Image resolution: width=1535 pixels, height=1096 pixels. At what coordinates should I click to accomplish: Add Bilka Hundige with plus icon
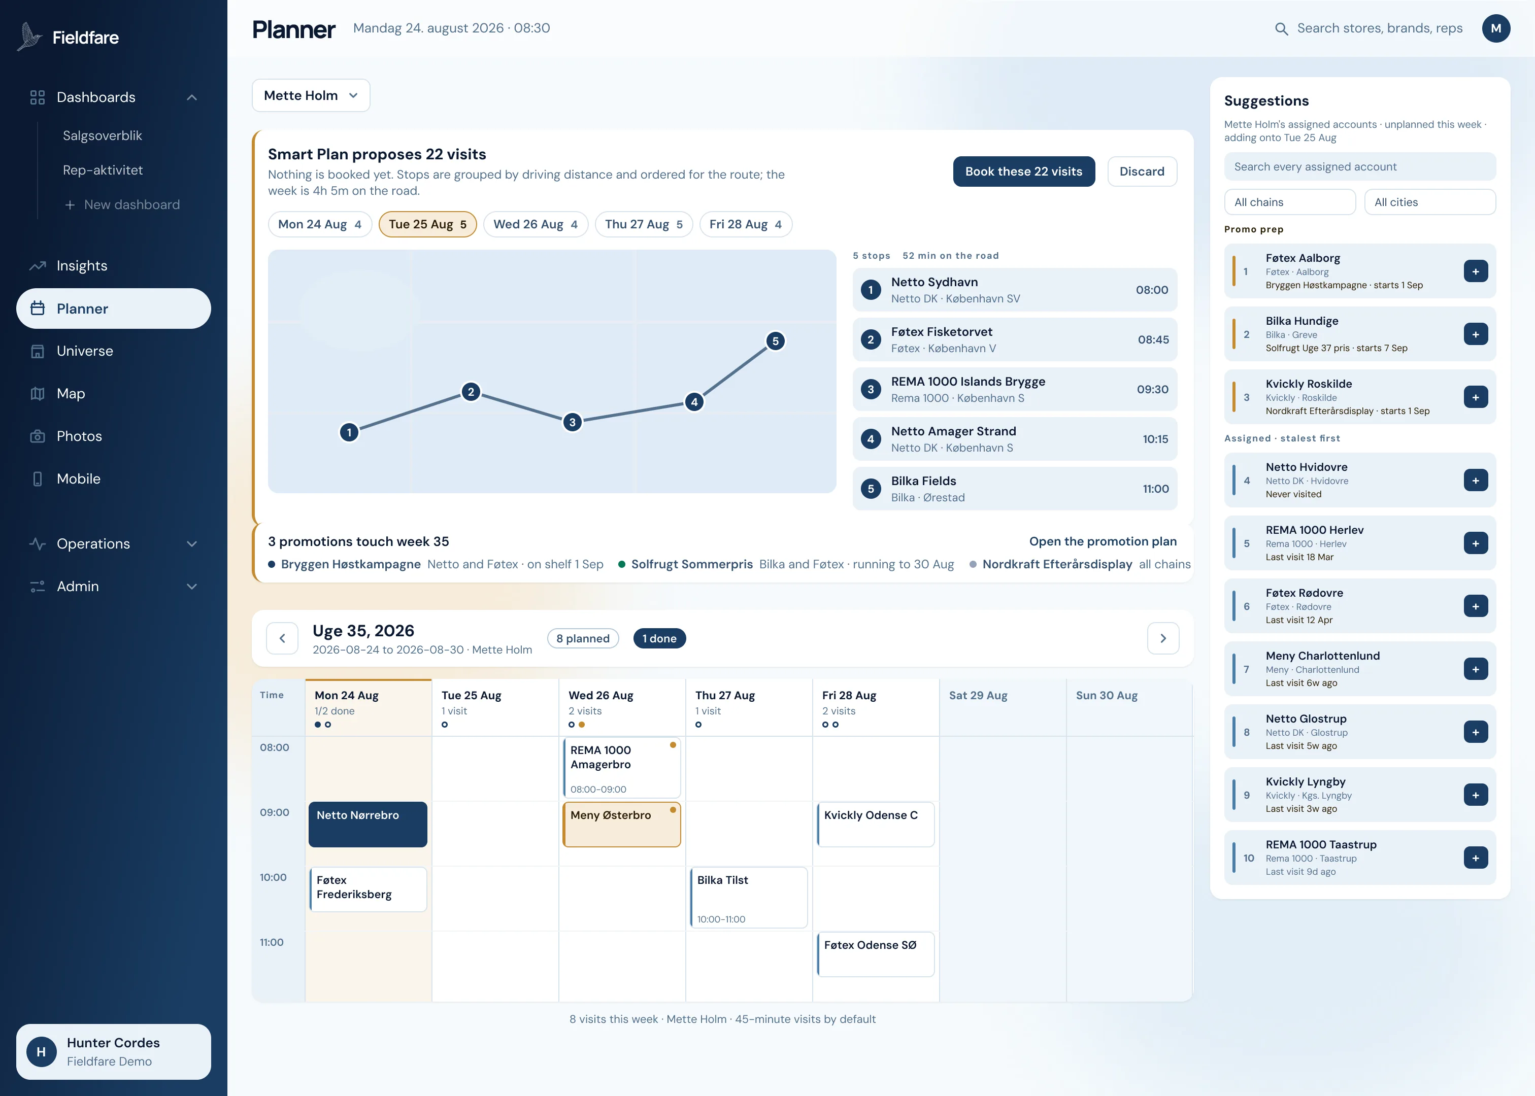pyautogui.click(x=1475, y=334)
